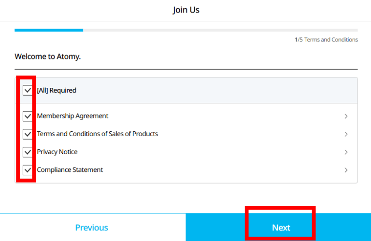Go back with the Previous button
This screenshot has height=241, width=371.
click(x=92, y=227)
